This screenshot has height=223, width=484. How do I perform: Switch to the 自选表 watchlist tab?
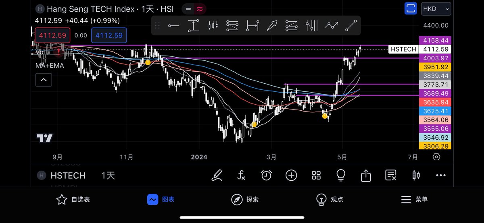(73, 199)
